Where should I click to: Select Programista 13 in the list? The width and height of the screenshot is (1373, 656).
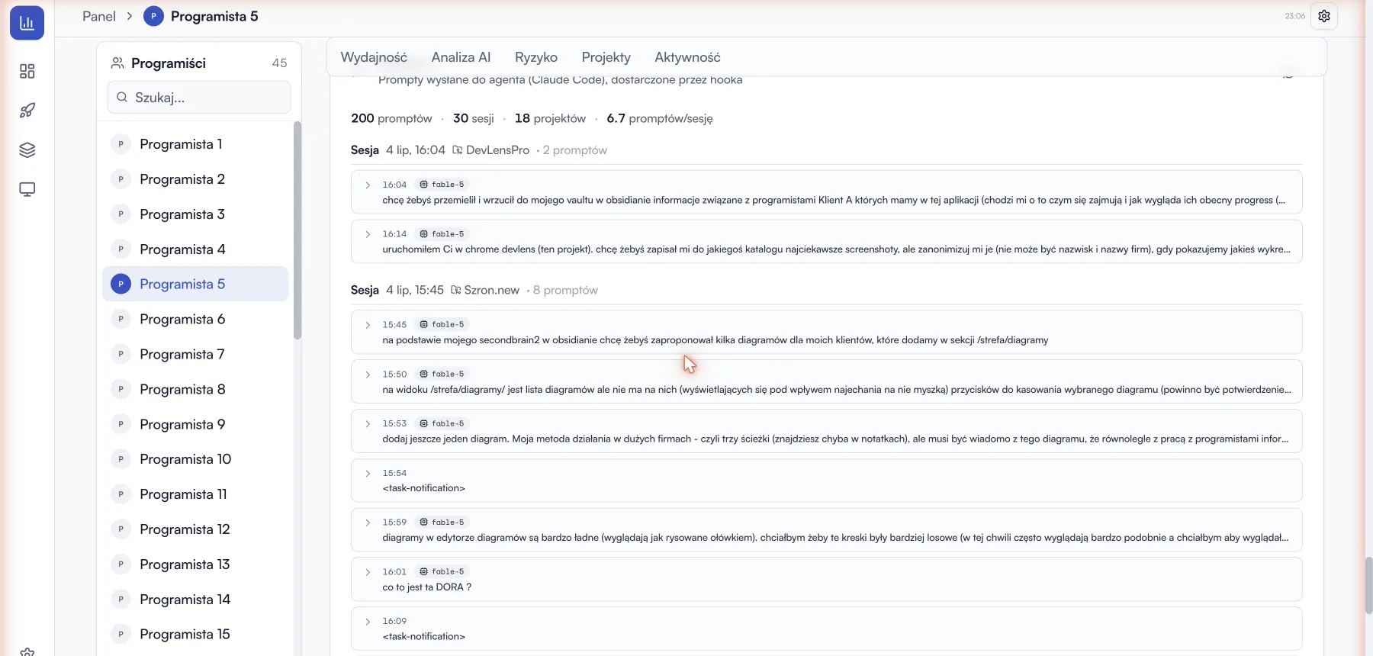coord(195,564)
